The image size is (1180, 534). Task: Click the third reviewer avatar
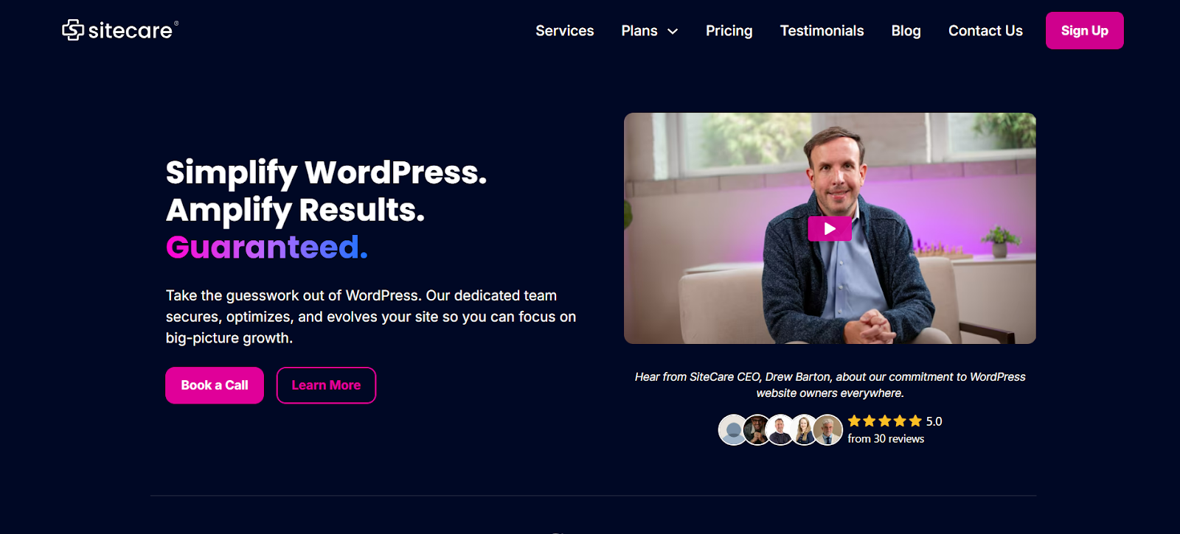click(x=780, y=430)
